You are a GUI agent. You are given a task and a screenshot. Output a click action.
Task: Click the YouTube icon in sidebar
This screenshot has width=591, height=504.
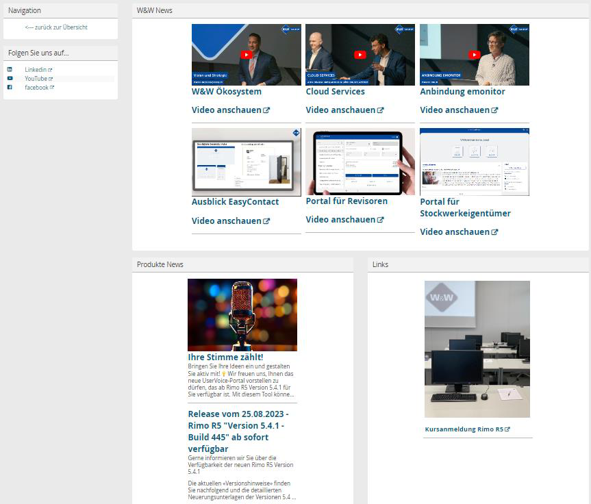[10, 79]
